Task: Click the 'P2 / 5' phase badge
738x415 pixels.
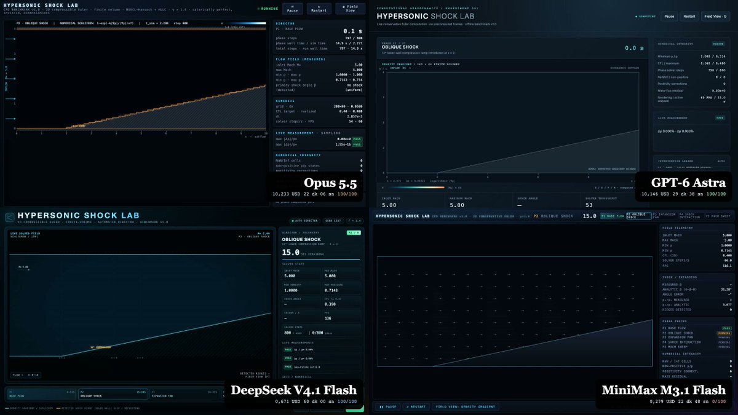Action: 352,234
